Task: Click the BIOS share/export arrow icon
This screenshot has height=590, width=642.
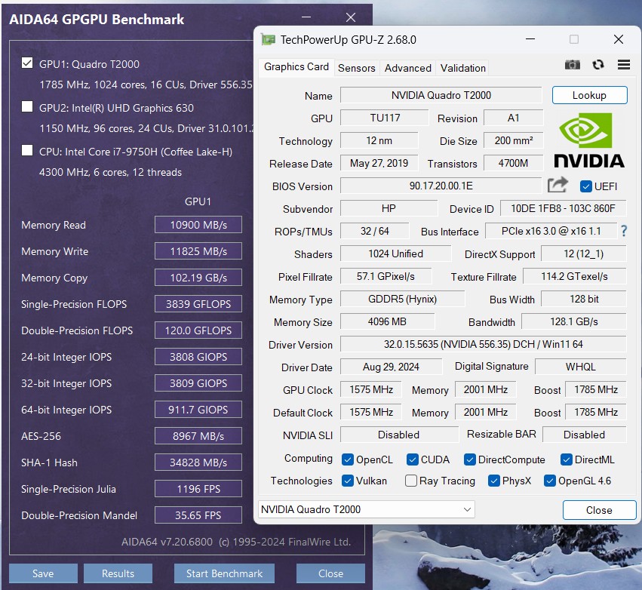Action: coord(558,185)
